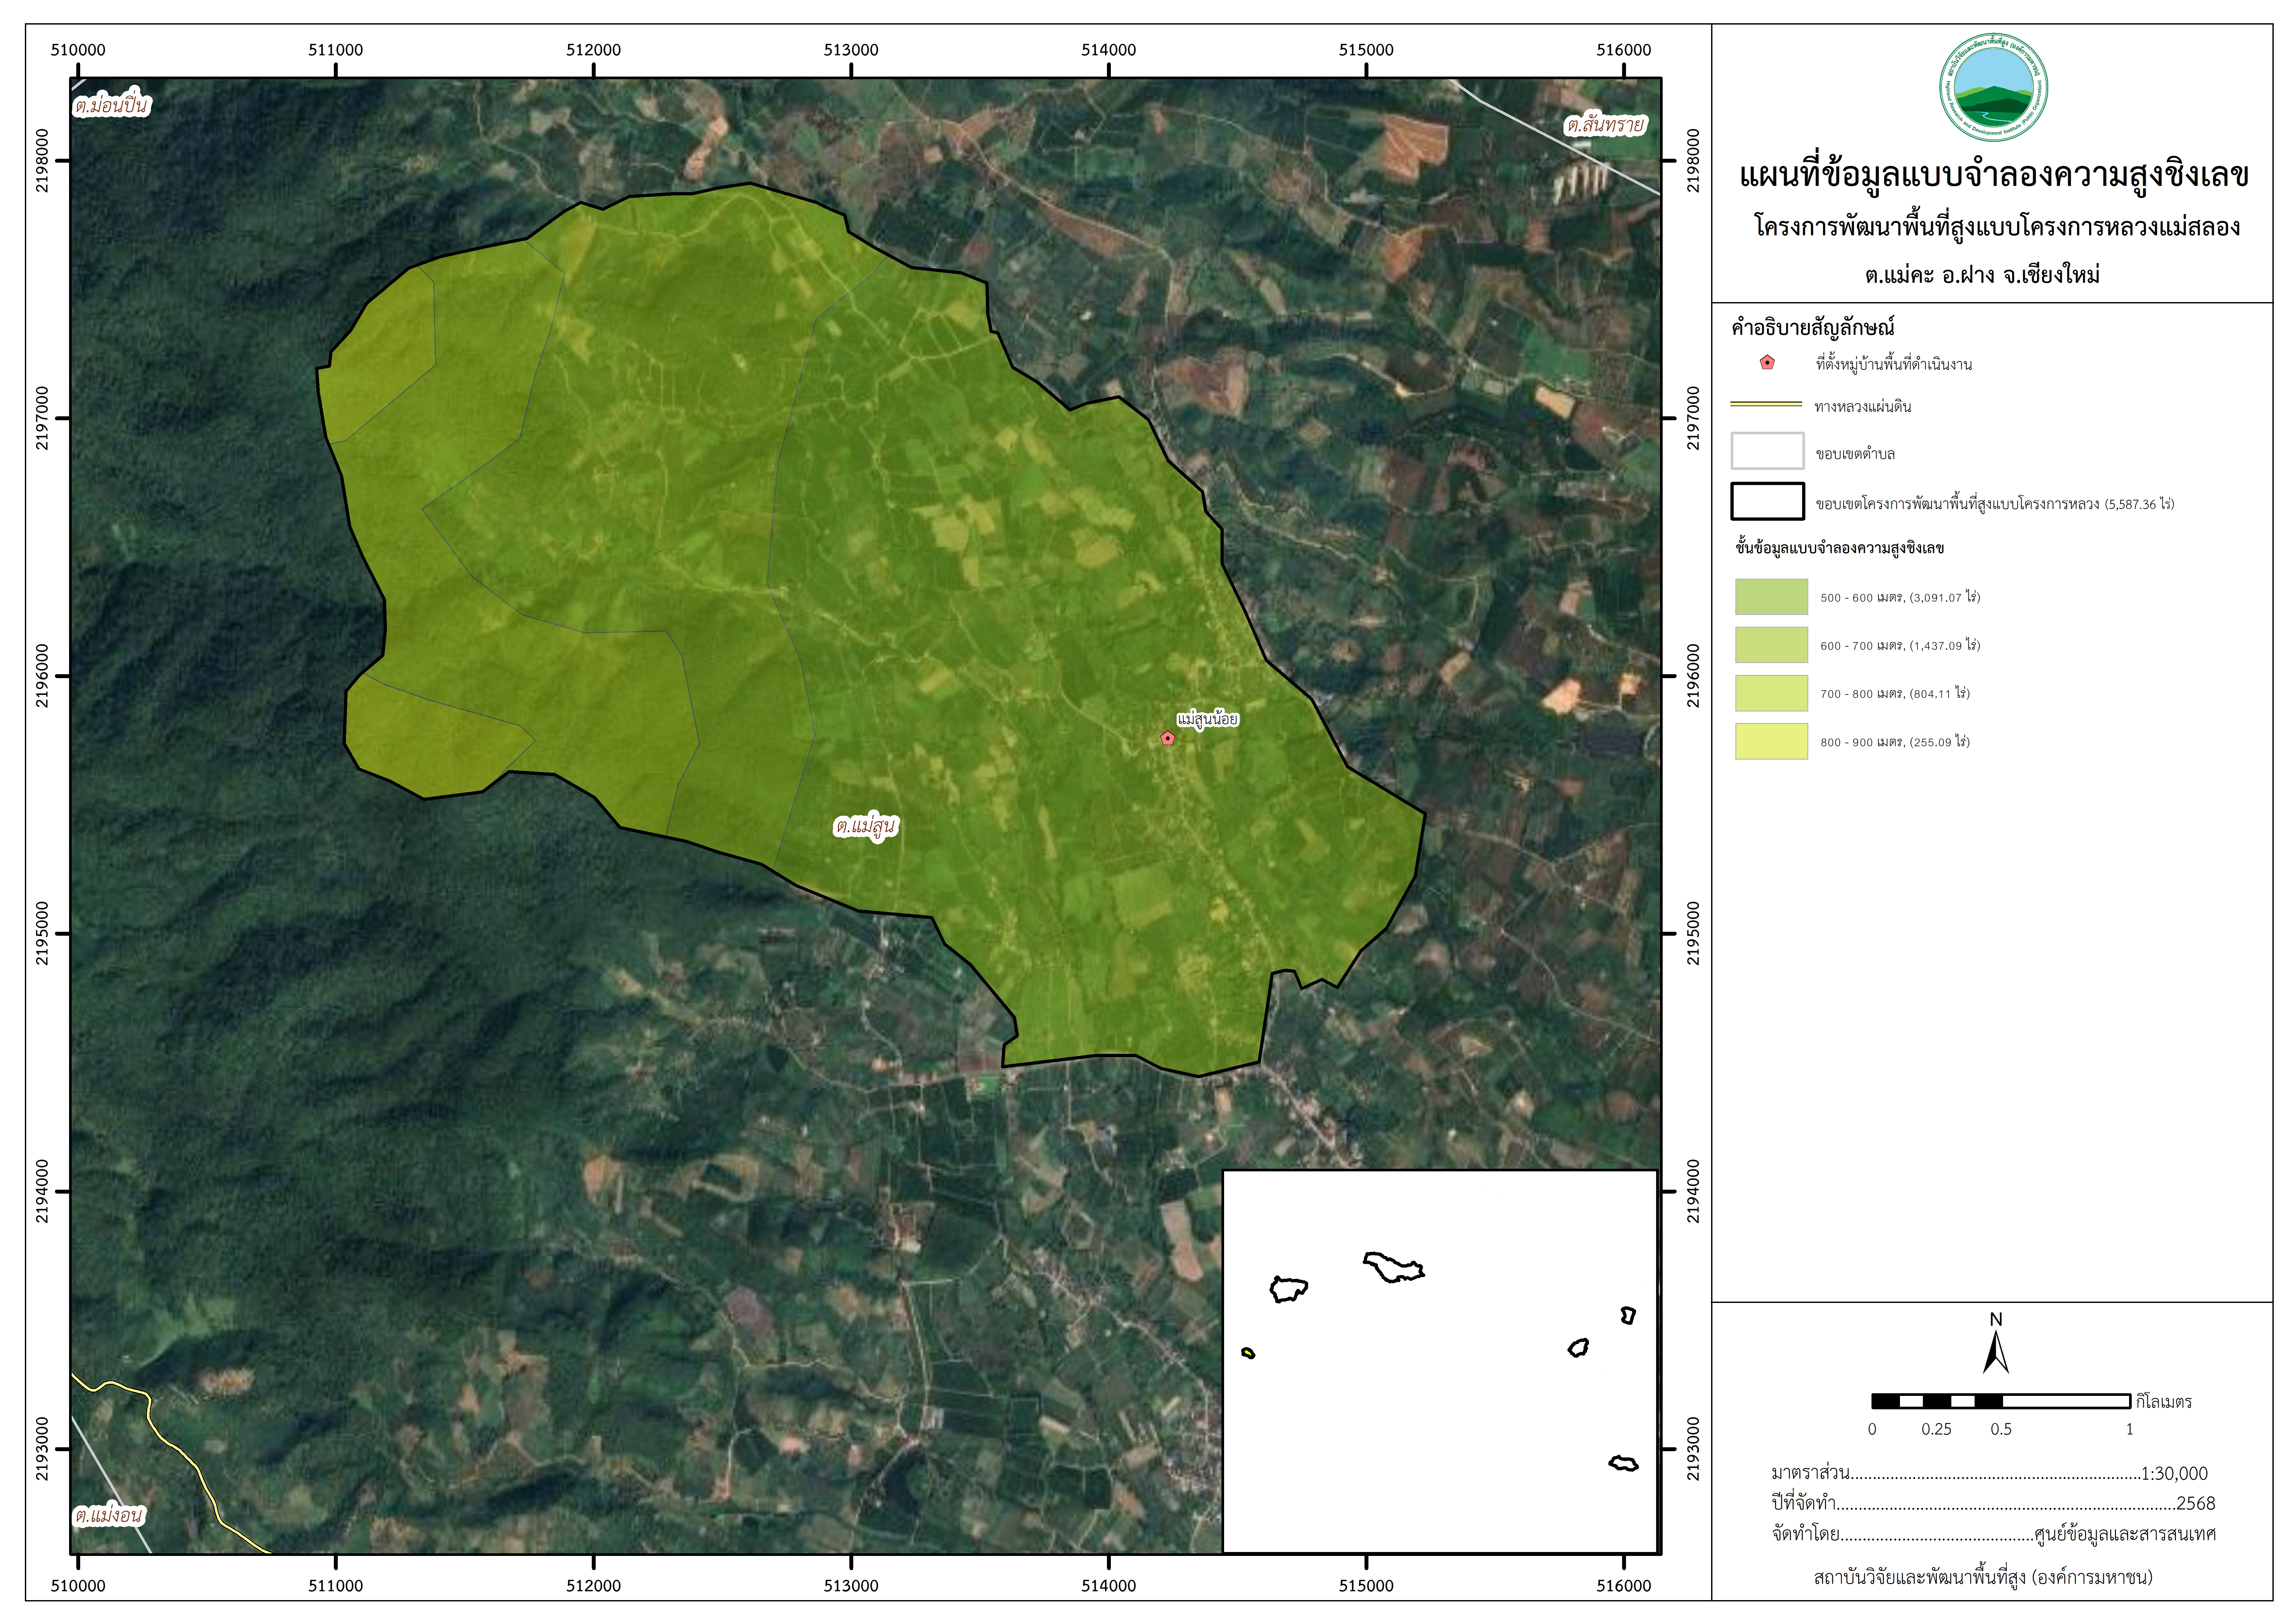Click the yellow-highlighted polygon in the inset map

[x=1248, y=1353]
